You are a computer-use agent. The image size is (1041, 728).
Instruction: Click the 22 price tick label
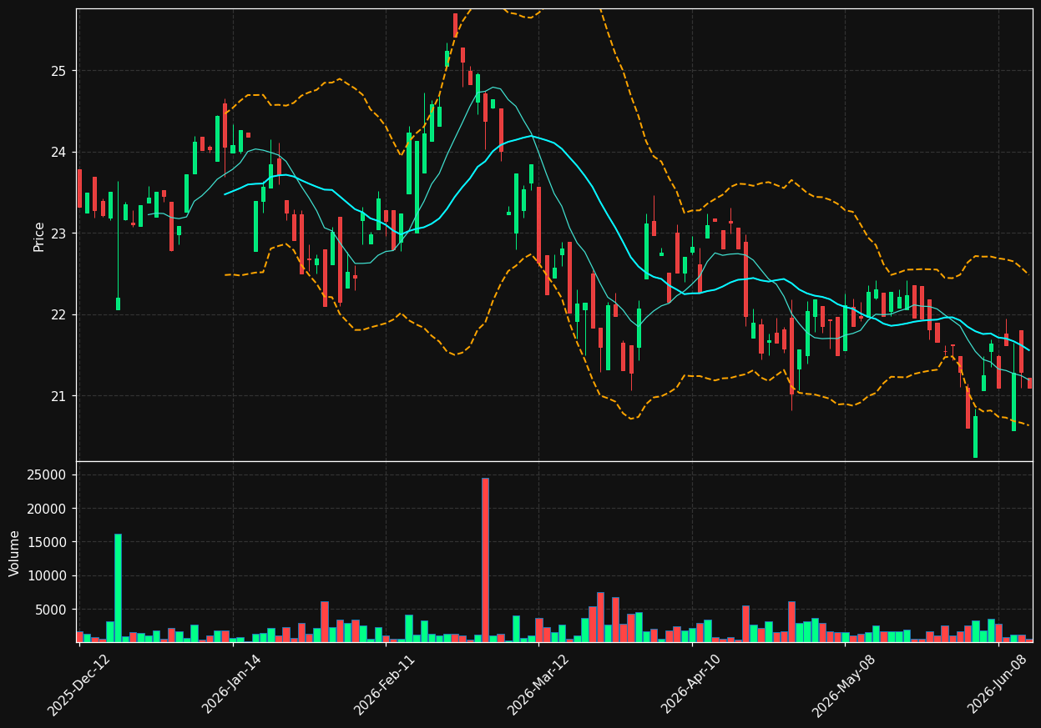[x=57, y=315]
